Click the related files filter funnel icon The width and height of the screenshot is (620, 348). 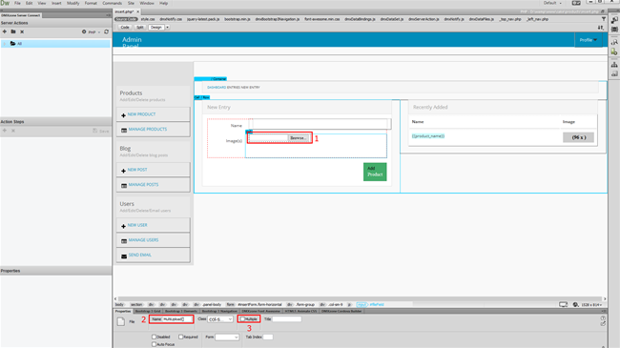click(x=604, y=19)
